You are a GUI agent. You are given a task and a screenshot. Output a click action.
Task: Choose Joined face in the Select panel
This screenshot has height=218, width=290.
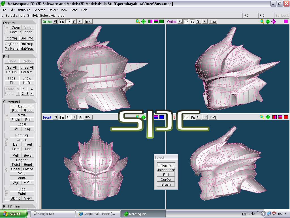click(166, 170)
